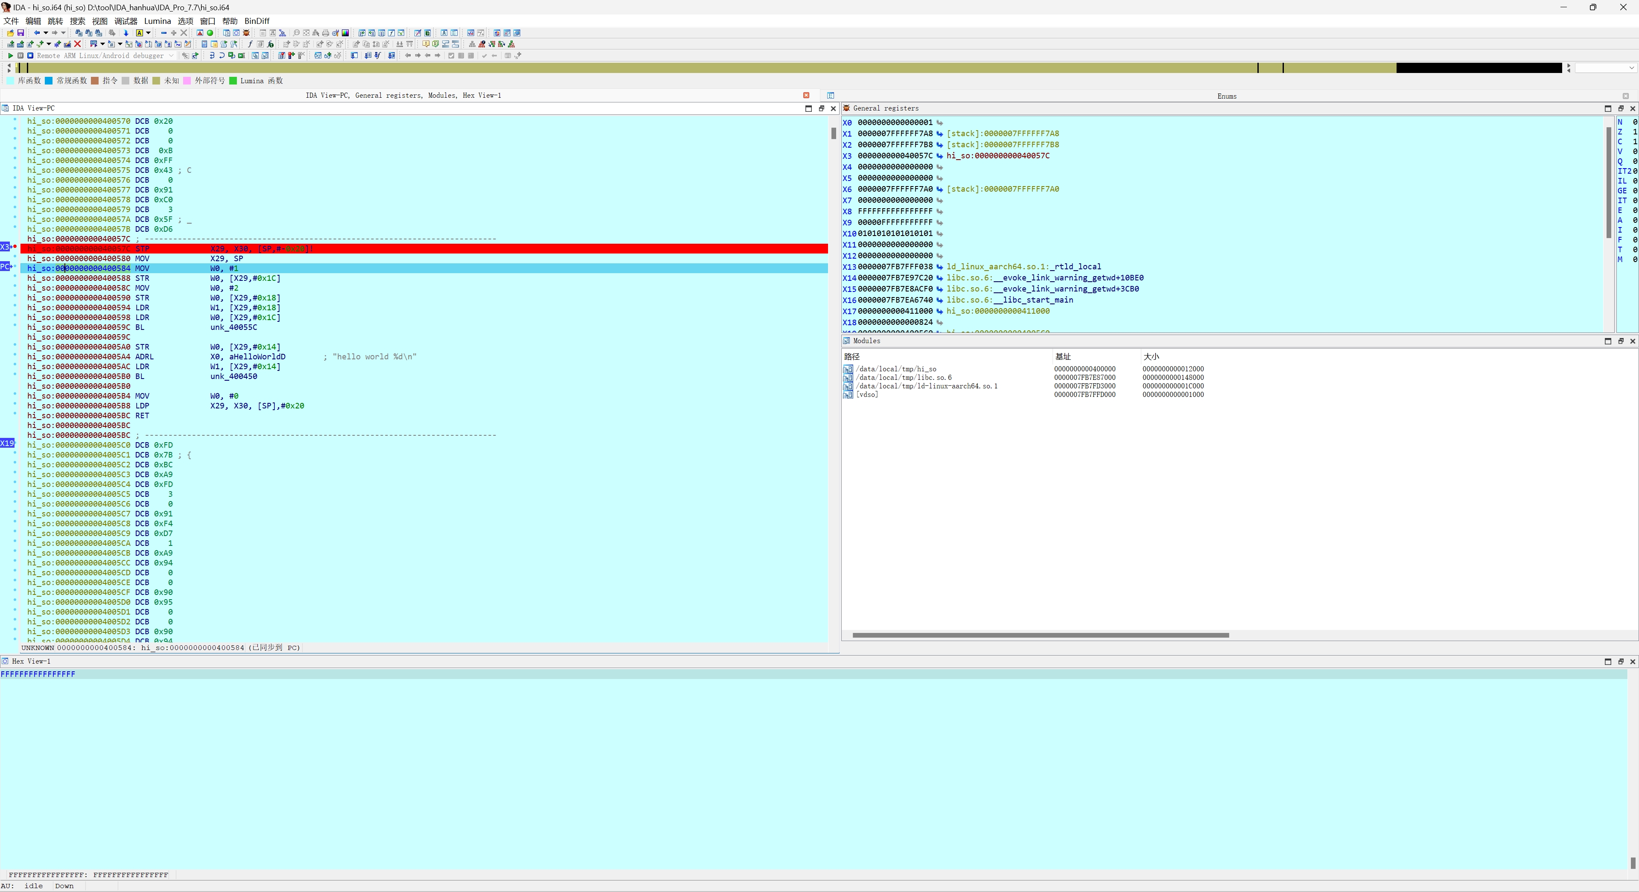
Task: Start the process with the green play icon
Action: pyautogui.click(x=10, y=56)
